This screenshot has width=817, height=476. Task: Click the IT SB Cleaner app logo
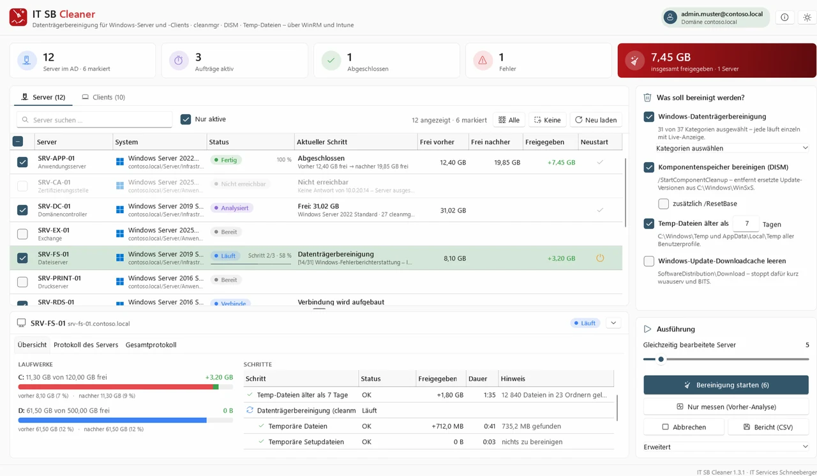coord(19,17)
